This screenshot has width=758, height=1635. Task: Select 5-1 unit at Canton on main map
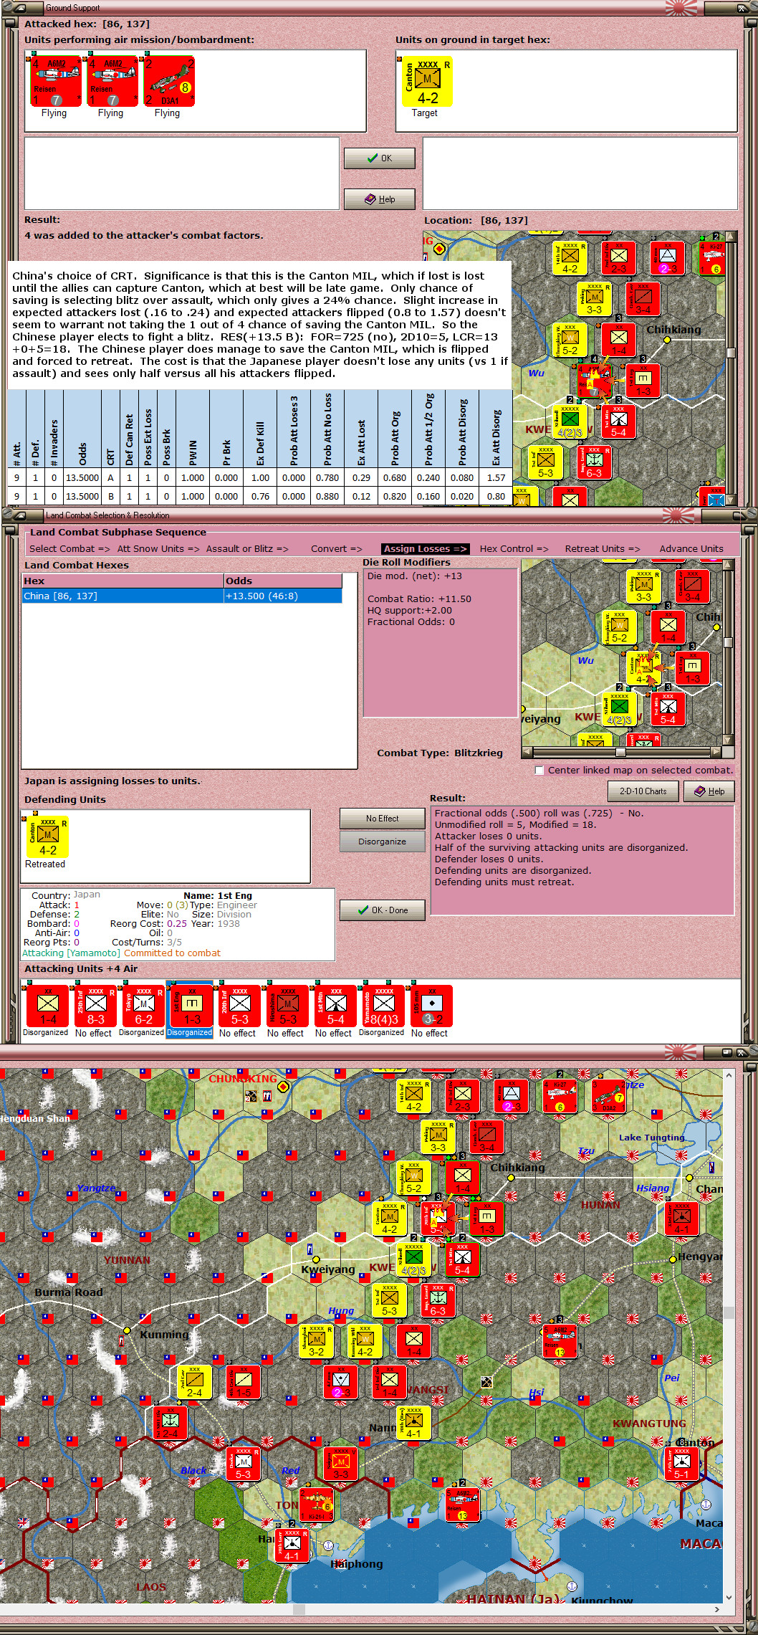pos(681,1464)
